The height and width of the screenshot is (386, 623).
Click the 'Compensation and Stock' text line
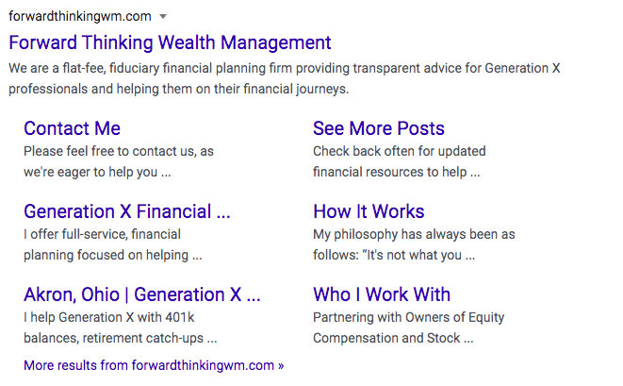click(393, 338)
